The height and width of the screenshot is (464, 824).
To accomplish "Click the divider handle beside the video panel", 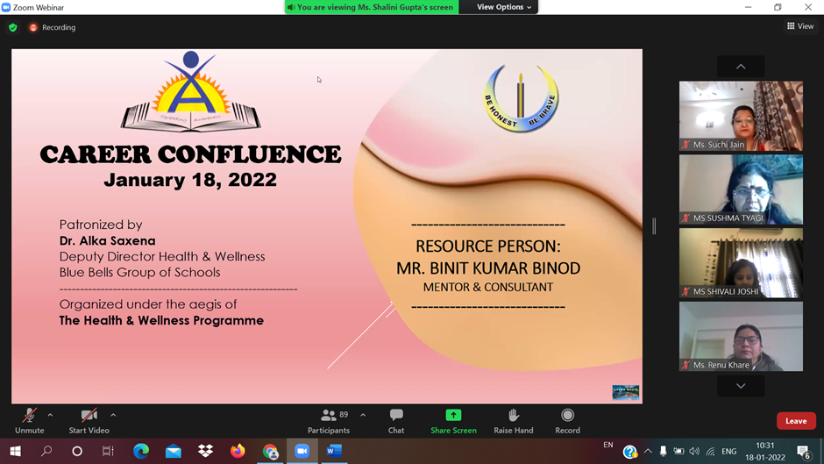I will [x=654, y=225].
